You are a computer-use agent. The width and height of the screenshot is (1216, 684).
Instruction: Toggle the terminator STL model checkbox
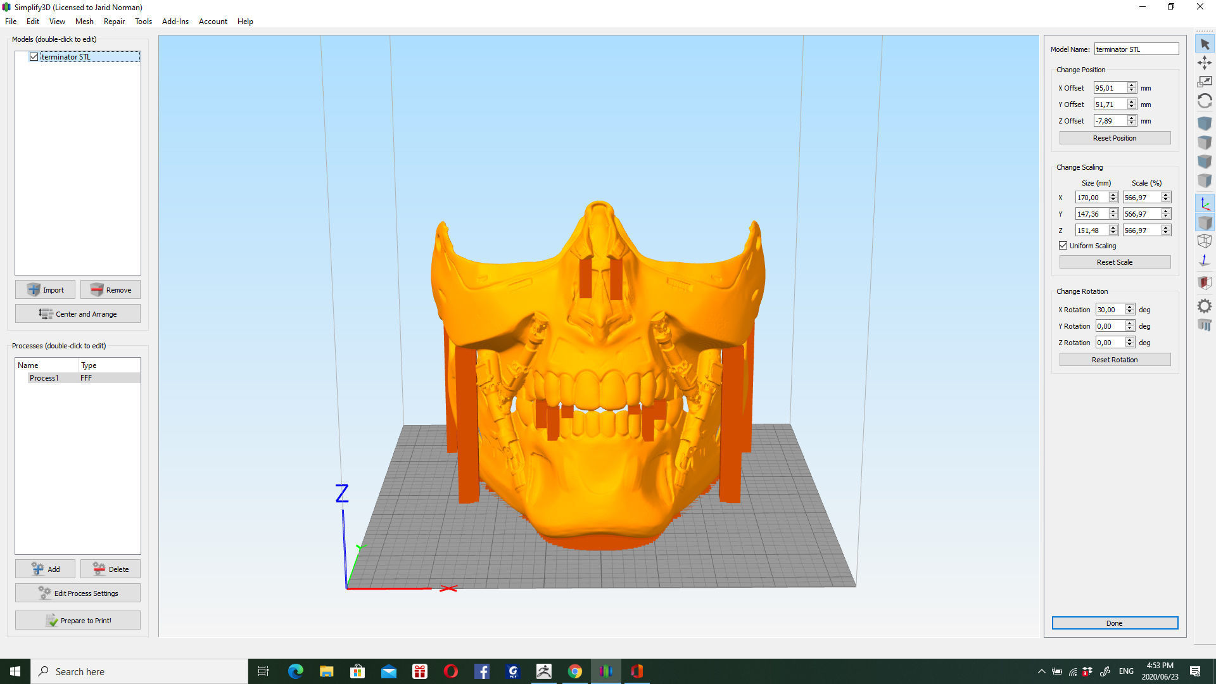click(x=34, y=57)
